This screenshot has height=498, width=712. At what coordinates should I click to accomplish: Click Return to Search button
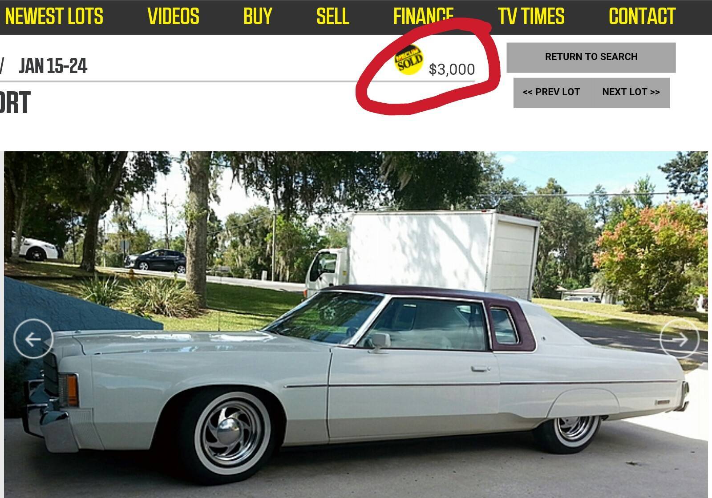point(591,57)
